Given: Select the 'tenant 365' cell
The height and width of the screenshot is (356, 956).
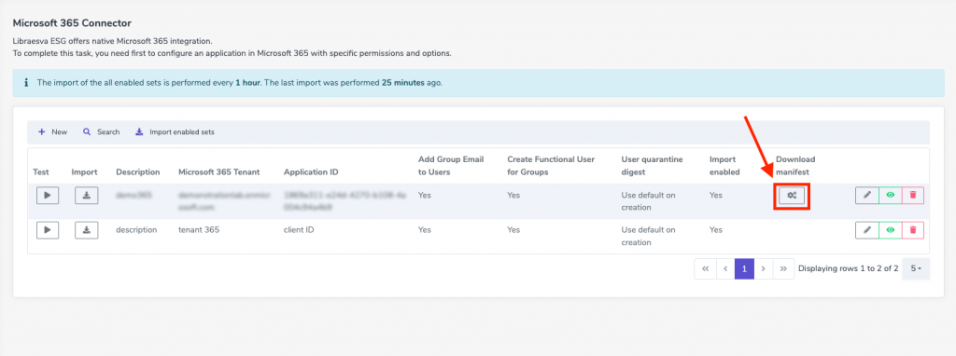Looking at the screenshot, I should [x=199, y=230].
